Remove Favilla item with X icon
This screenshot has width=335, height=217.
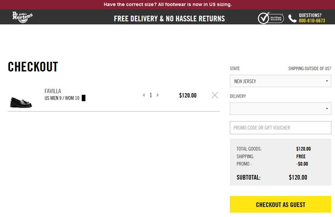pyautogui.click(x=215, y=95)
